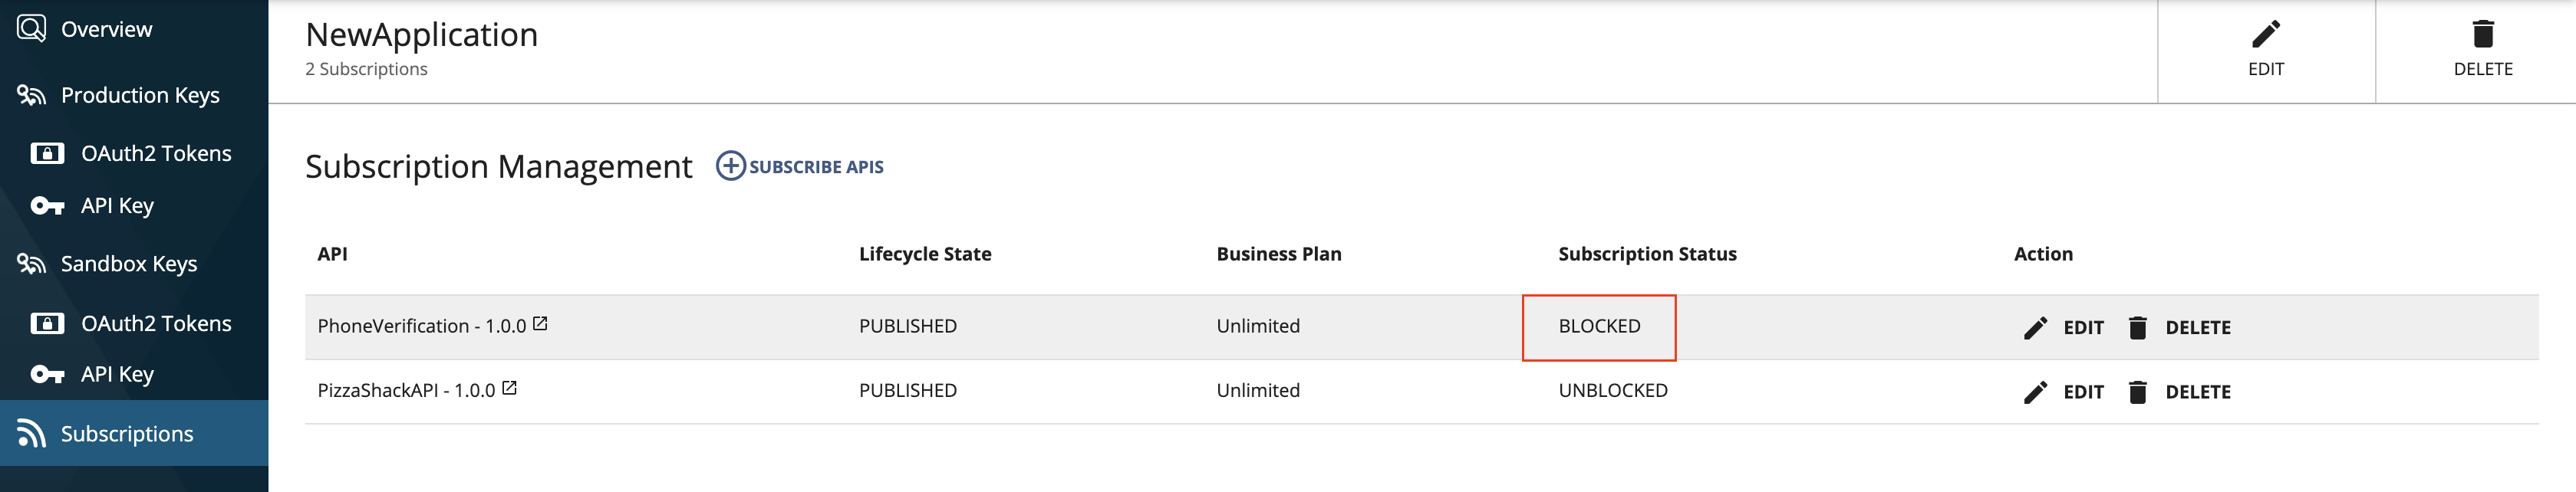
Task: Click the BLOCKED subscription status cell
Action: coord(1598,326)
